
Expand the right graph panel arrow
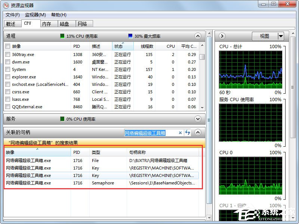222,36
